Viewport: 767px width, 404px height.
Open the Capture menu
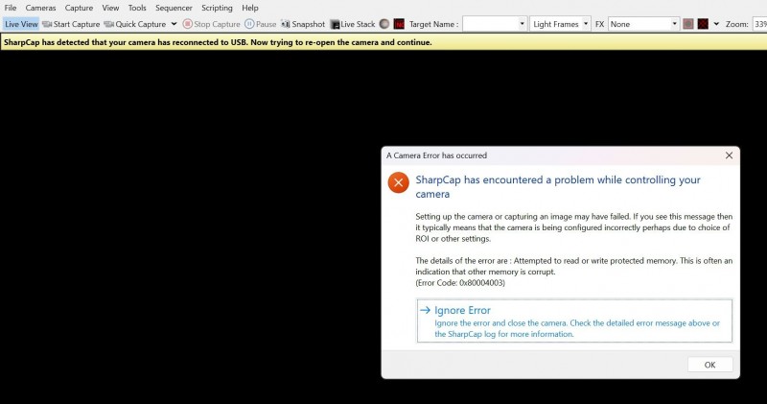79,8
